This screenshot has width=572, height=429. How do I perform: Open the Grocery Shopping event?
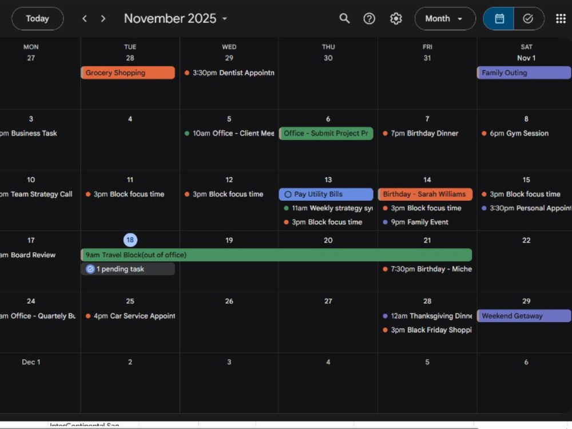tap(128, 73)
